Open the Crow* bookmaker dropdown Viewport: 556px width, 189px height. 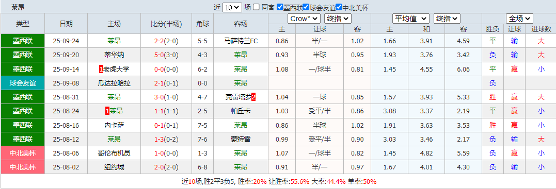click(304, 19)
